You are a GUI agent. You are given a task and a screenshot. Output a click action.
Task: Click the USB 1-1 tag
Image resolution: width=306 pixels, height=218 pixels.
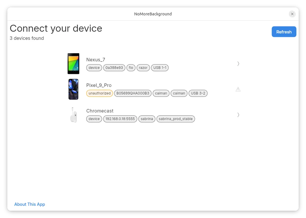tap(160, 68)
